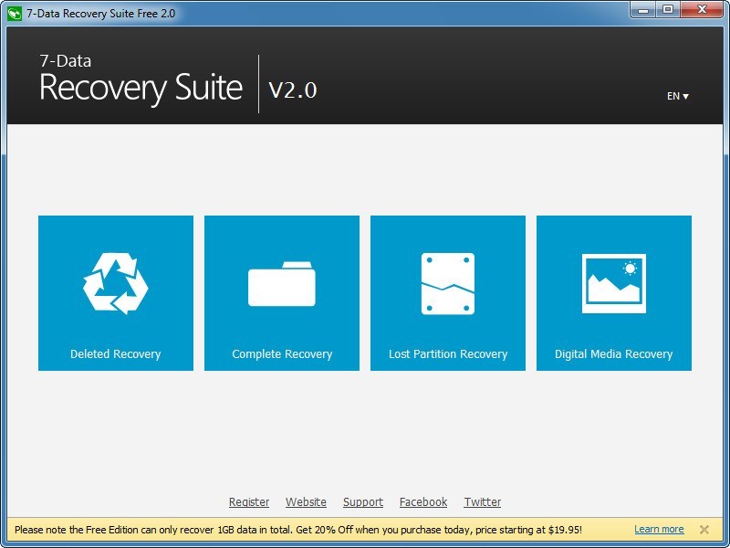The width and height of the screenshot is (730, 548).
Task: Open Deleted Recovery mode
Action: pos(115,292)
